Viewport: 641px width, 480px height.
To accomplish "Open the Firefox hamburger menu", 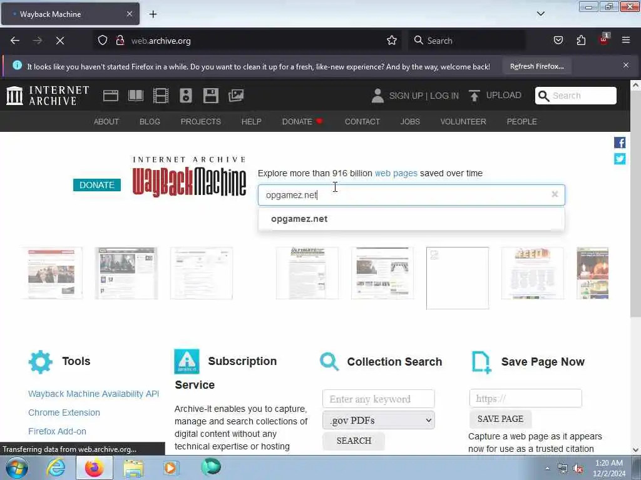I will pyautogui.click(x=626, y=41).
